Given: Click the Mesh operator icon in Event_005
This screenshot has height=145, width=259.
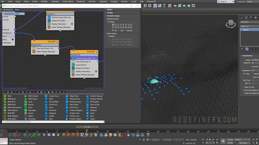Looking at the screenshot, I should point(34,52).
